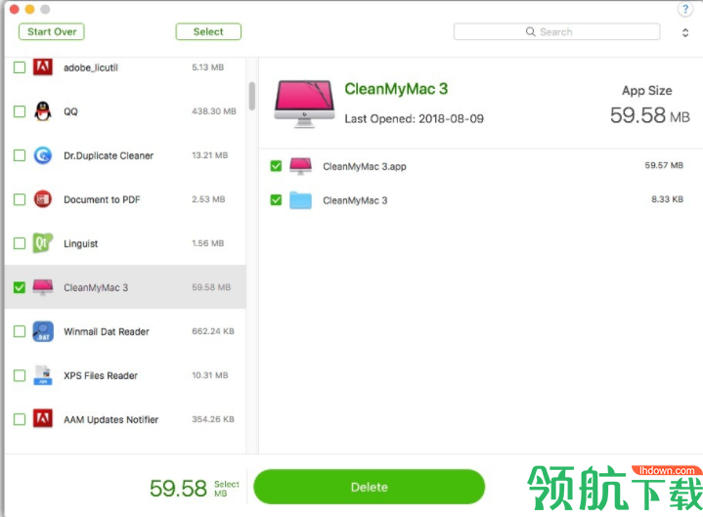Click the Search input field
Viewport: 703px width, 517px height.
(557, 32)
